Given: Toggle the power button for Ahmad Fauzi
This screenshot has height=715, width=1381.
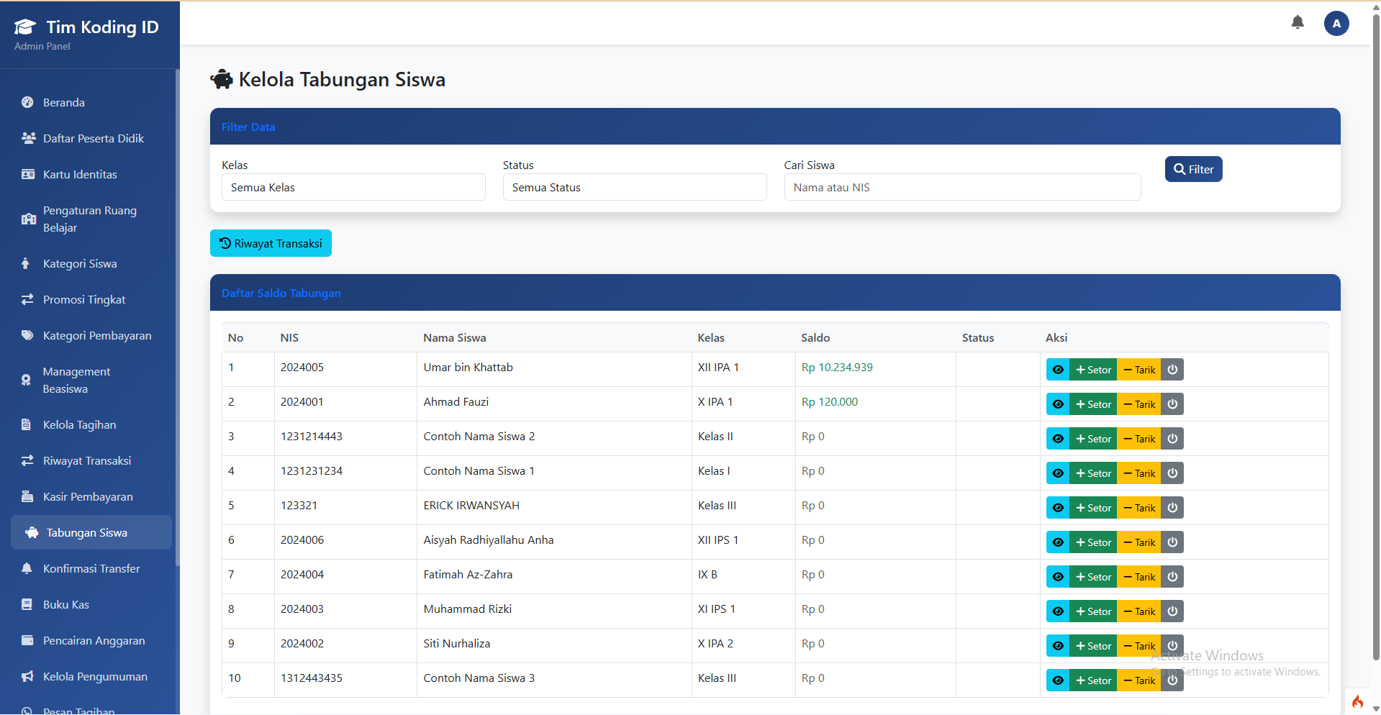Looking at the screenshot, I should (1172, 404).
